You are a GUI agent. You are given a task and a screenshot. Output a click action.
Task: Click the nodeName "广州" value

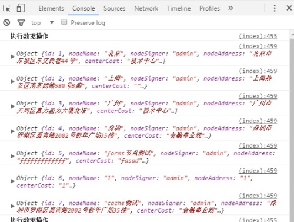click(114, 104)
